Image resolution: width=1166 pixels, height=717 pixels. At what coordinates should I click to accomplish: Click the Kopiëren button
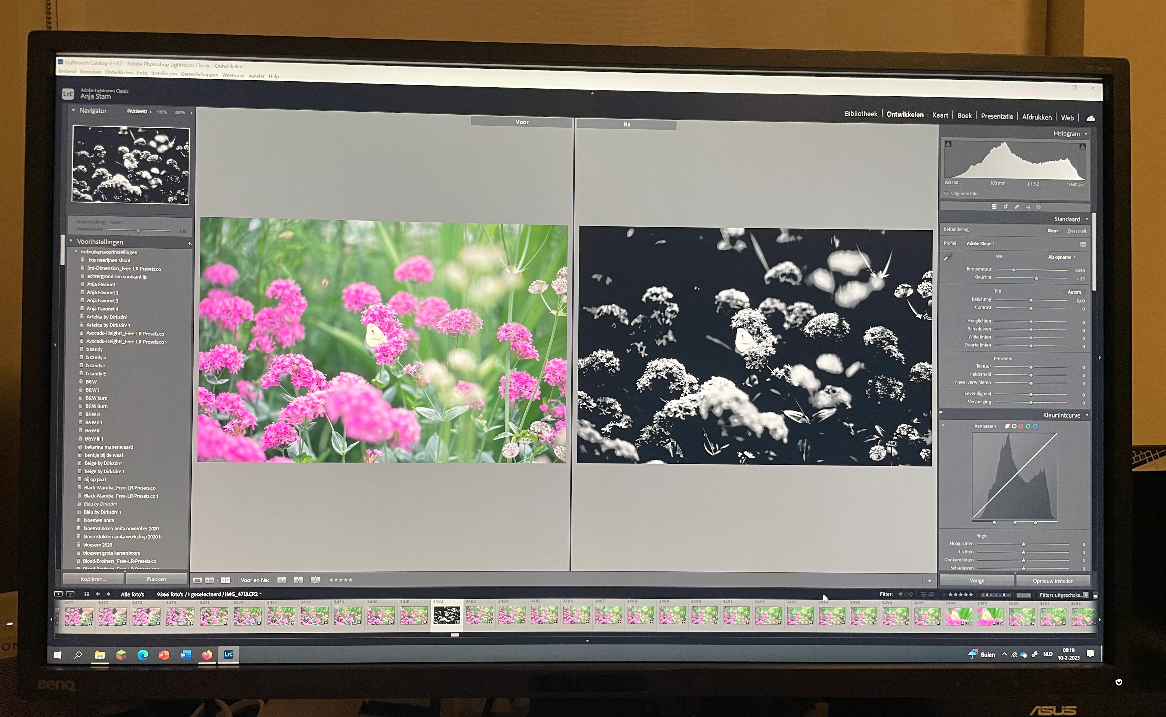click(x=93, y=579)
